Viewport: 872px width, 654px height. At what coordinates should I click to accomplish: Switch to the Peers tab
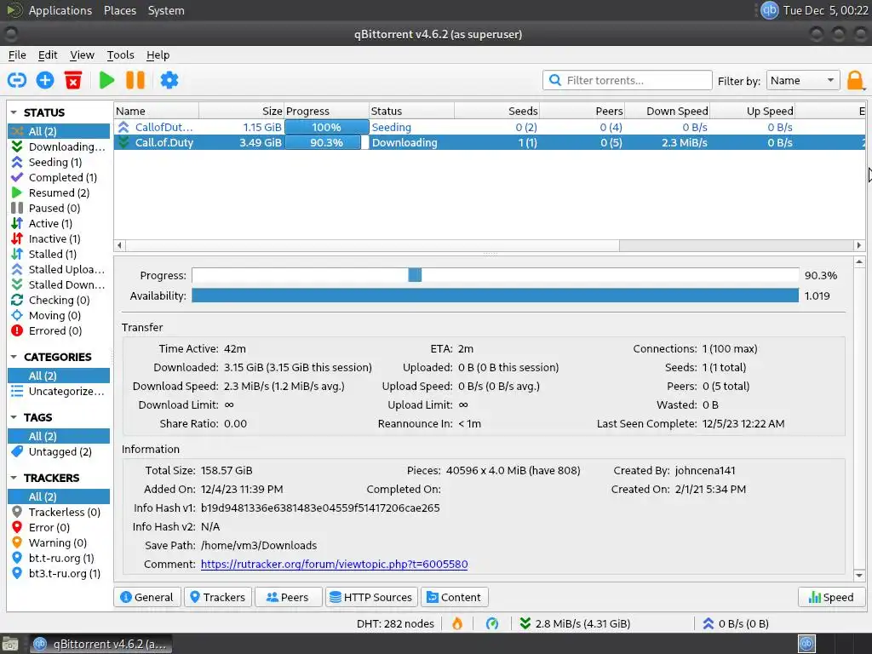click(x=288, y=597)
